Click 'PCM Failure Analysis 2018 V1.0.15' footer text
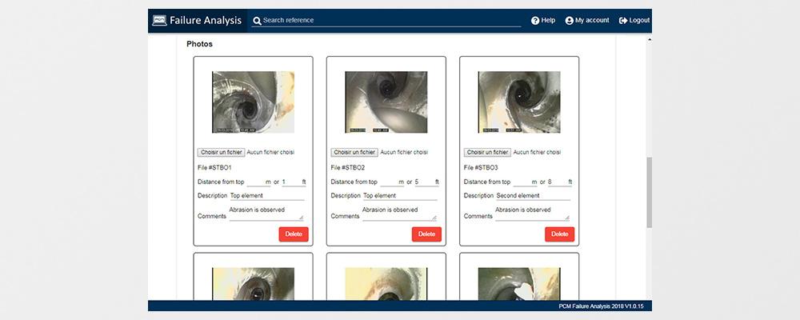 tap(602, 306)
